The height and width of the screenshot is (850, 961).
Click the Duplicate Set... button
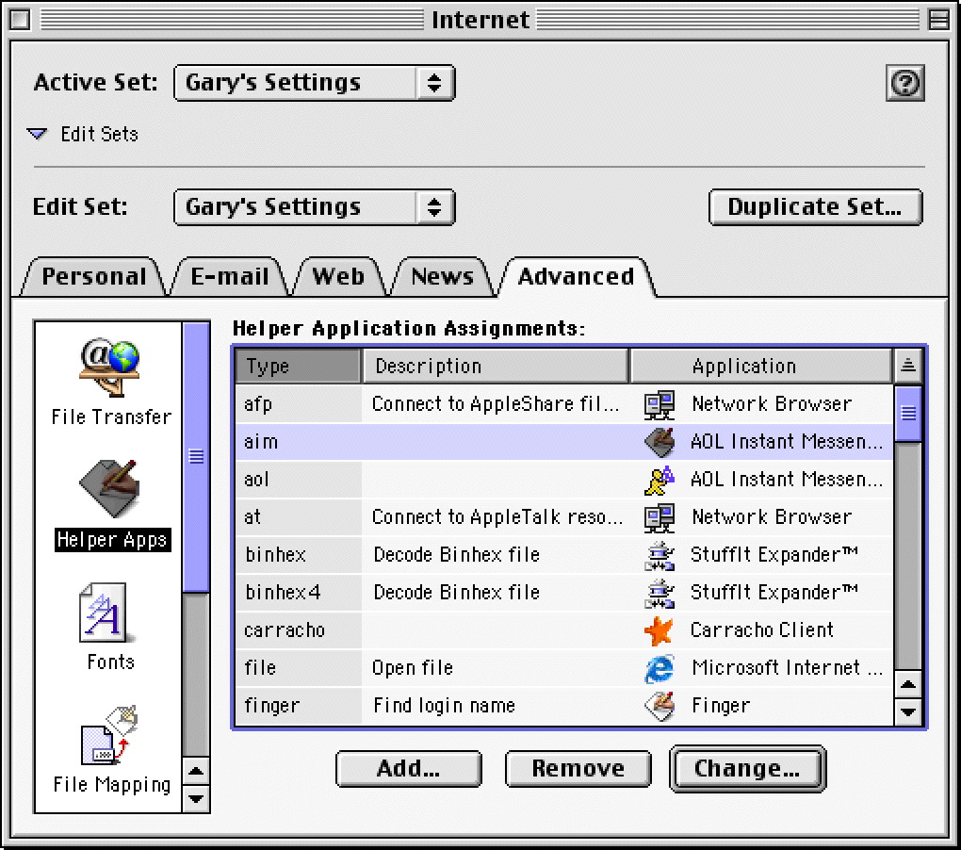point(815,207)
